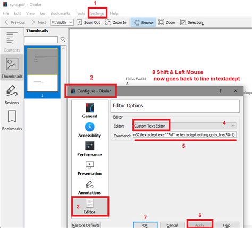Open General configuration page
252x228 pixels.
90,111
